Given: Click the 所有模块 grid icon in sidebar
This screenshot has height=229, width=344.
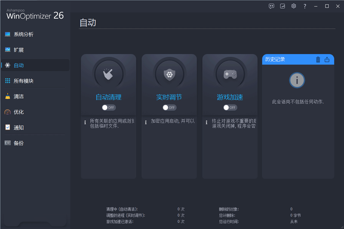Looking at the screenshot, I should [8, 81].
